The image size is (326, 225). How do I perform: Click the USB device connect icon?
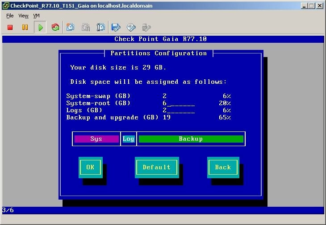pyautogui.click(x=146, y=27)
